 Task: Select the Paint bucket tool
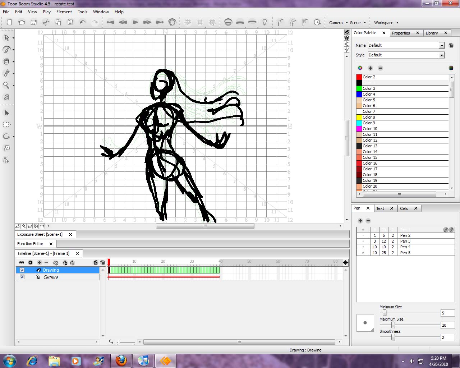tap(6, 61)
